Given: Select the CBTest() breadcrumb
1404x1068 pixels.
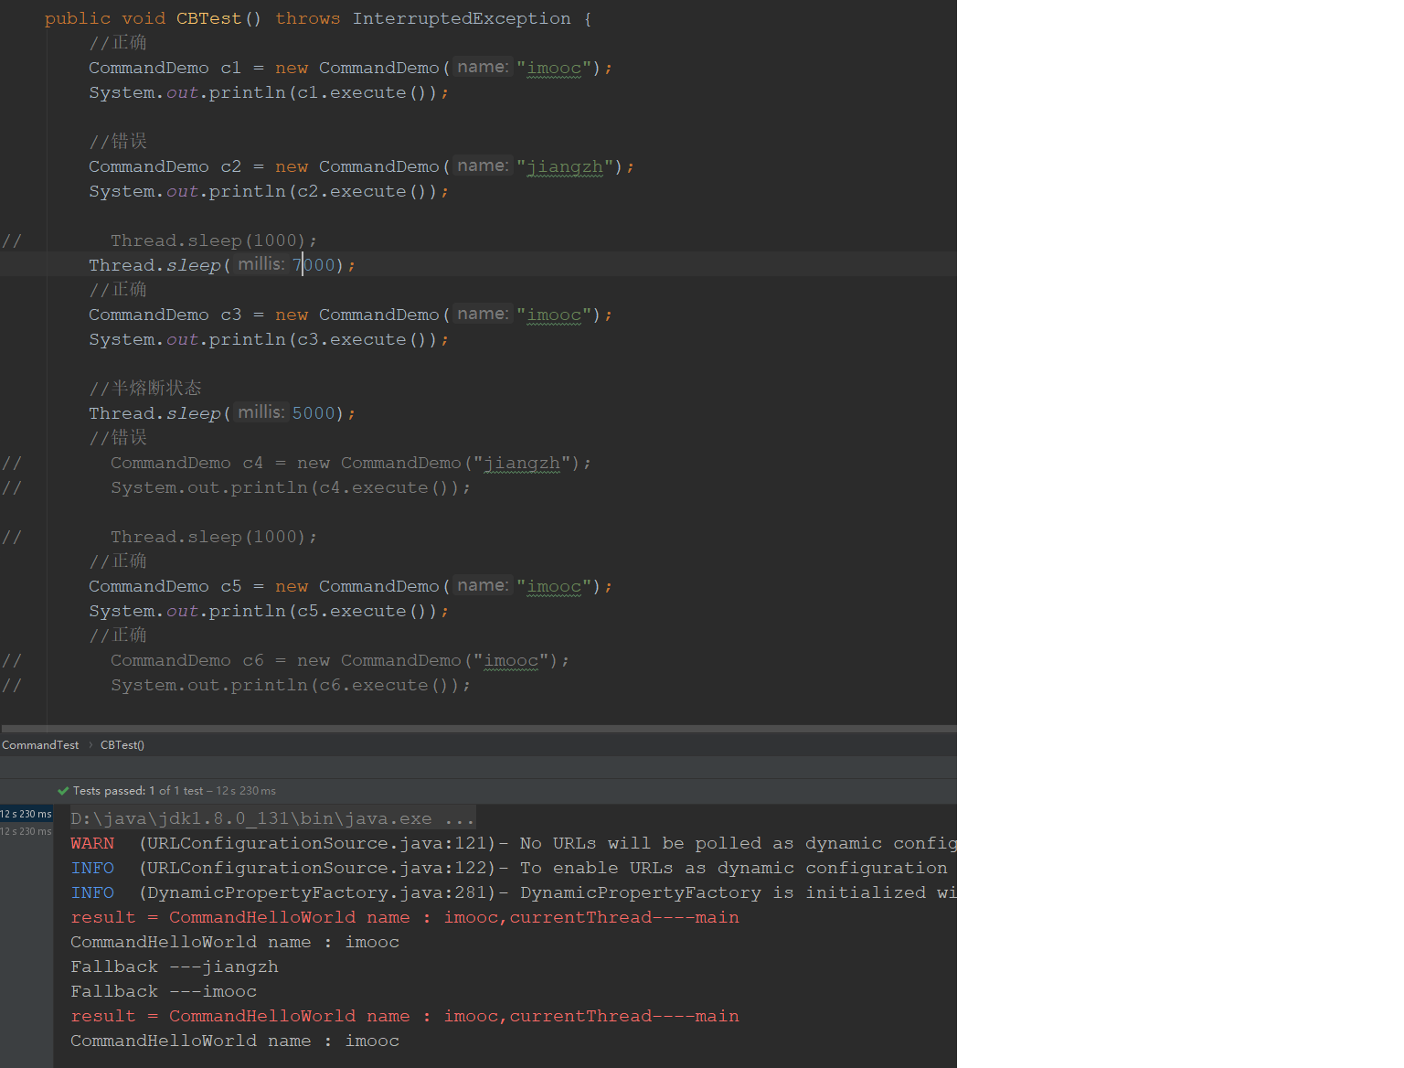Looking at the screenshot, I should coord(122,745).
